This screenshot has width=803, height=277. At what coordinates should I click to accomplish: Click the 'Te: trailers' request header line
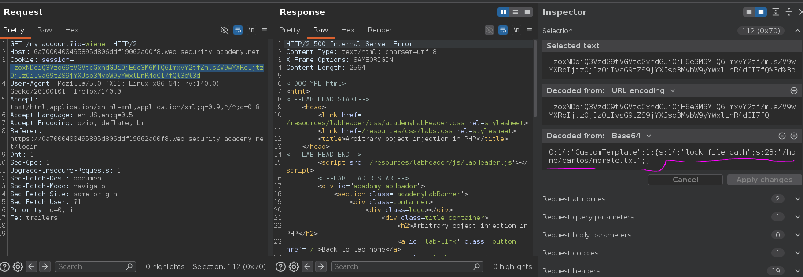[34, 218]
